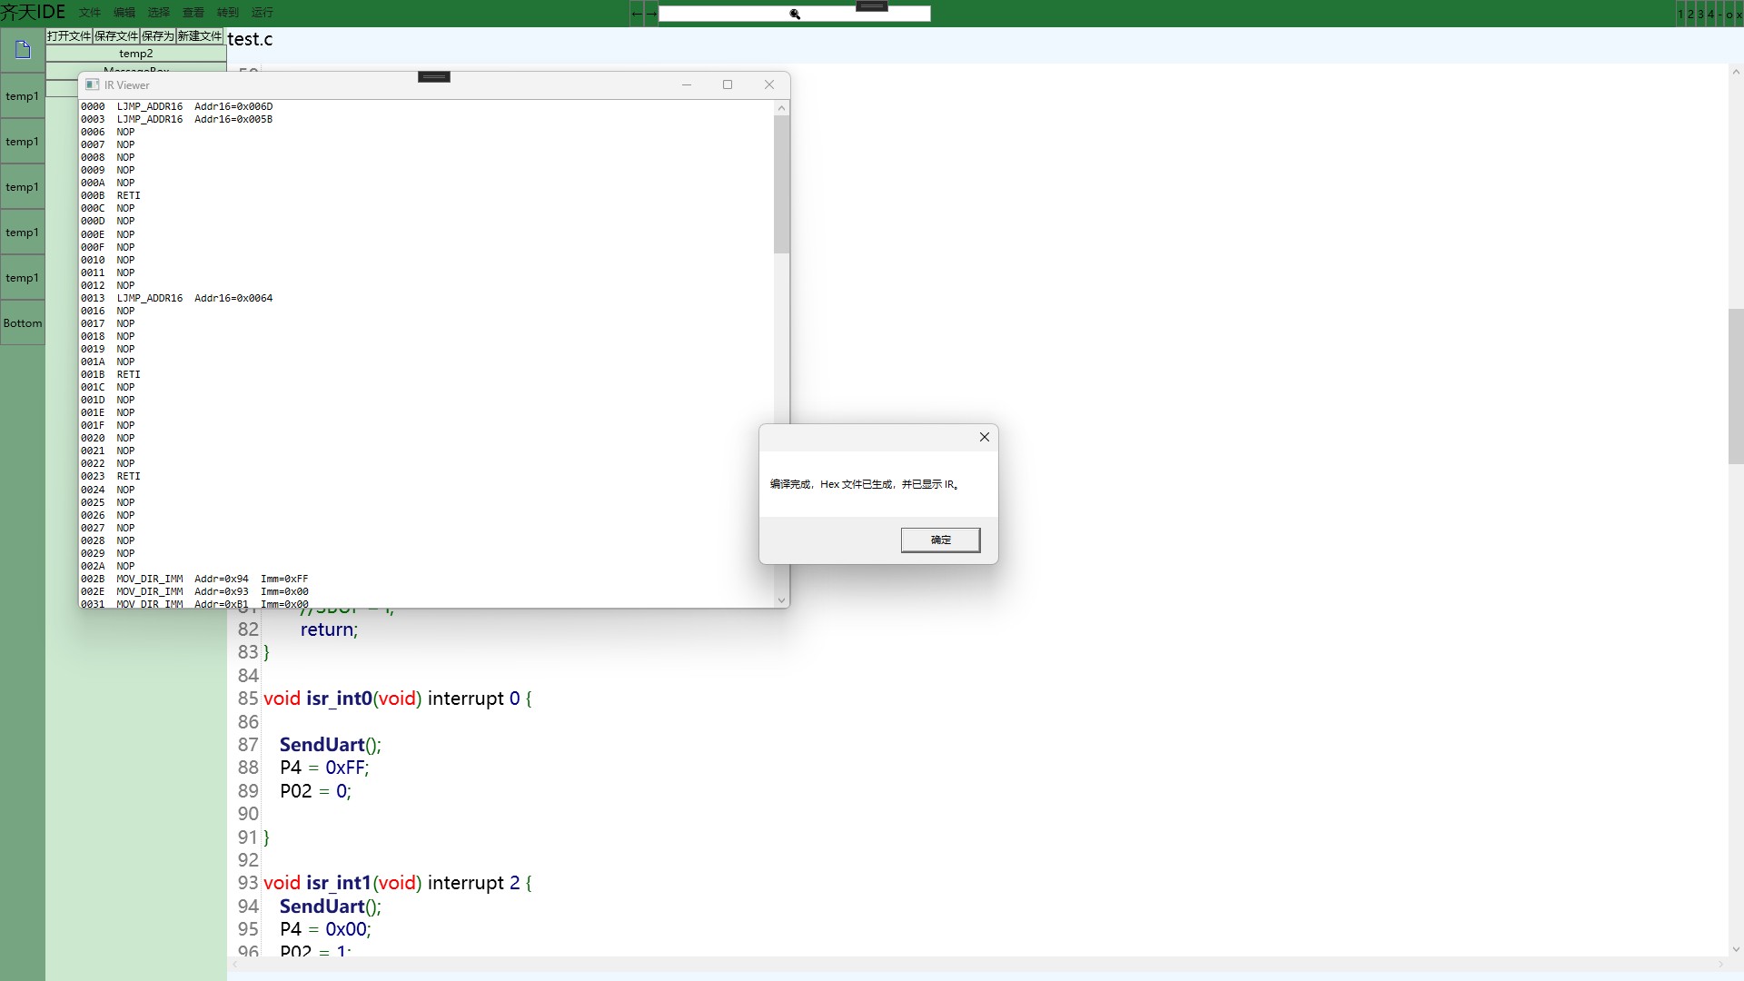Click the 打开文件 button

point(69,35)
